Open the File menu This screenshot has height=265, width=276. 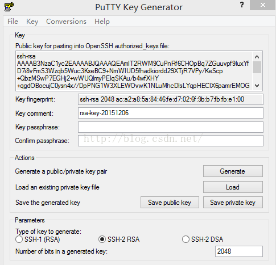click(13, 22)
